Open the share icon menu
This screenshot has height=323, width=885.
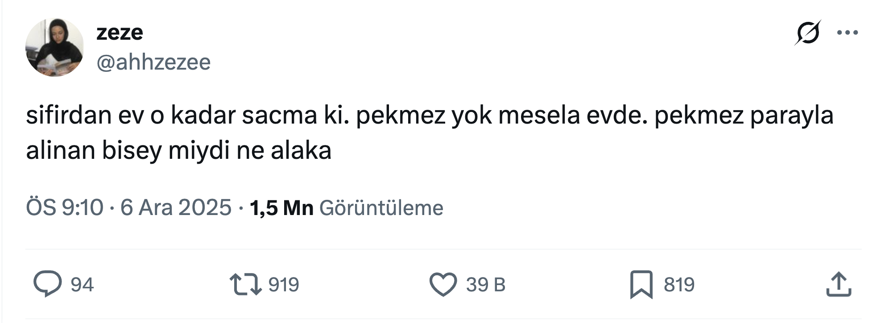pos(839,284)
